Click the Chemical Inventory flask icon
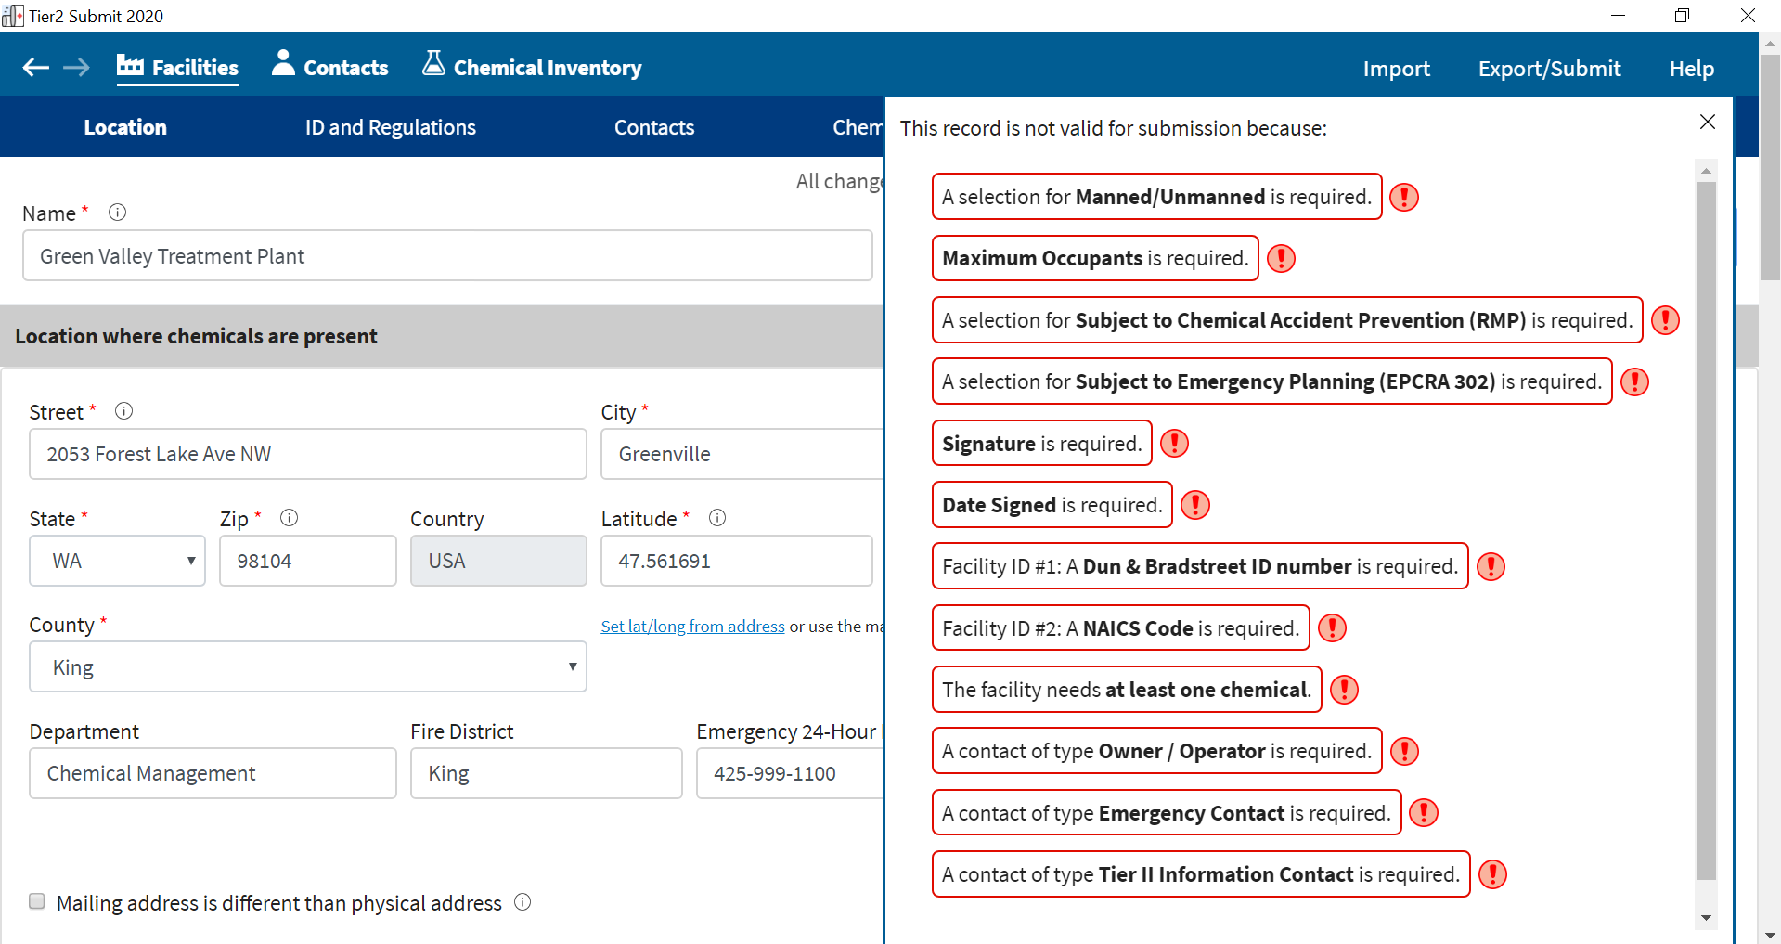Screen dimensions: 1781x944 433,62
